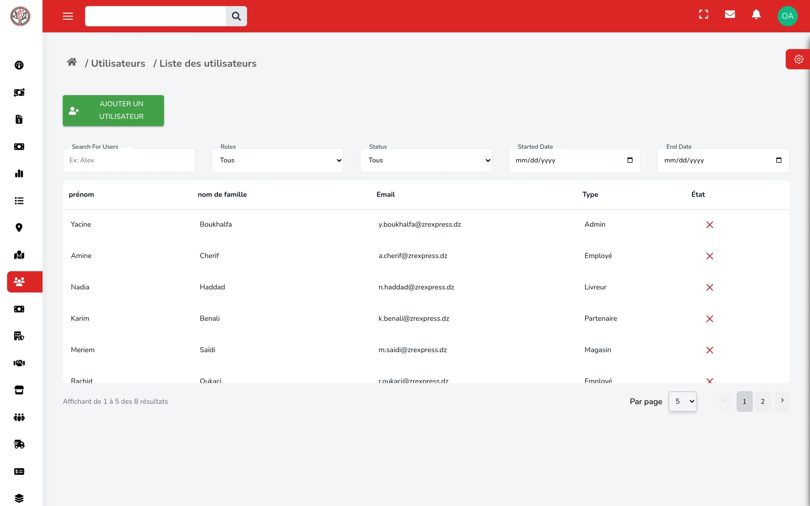810x506 pixels.
Task: Open the map marker sidebar icon
Action: [x=19, y=255]
